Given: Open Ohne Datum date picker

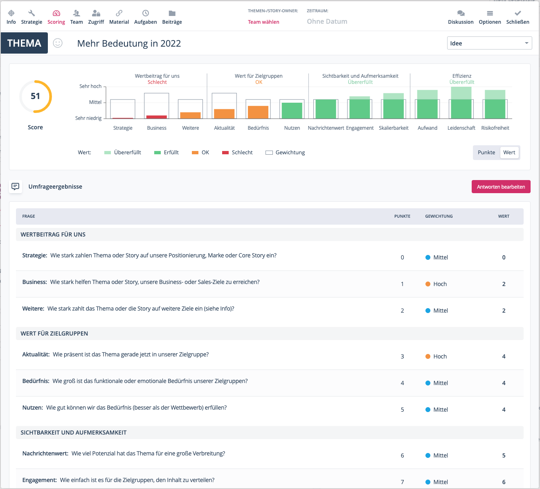Looking at the screenshot, I should tap(327, 21).
